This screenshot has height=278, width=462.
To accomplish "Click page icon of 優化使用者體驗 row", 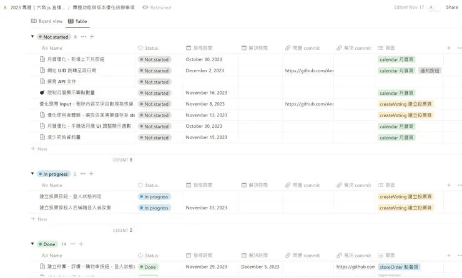I will point(42,115).
